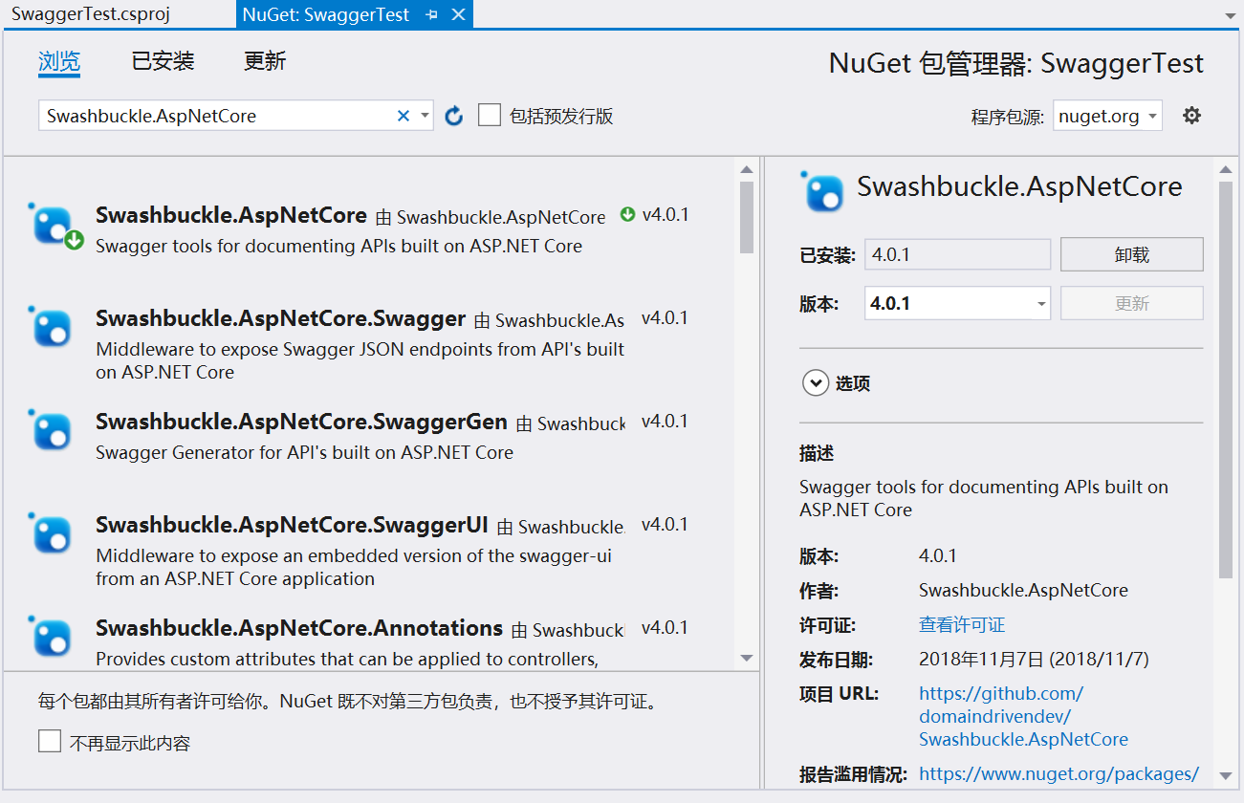Click the refresh icon next to search box
The width and height of the screenshot is (1244, 803).
pyautogui.click(x=454, y=116)
